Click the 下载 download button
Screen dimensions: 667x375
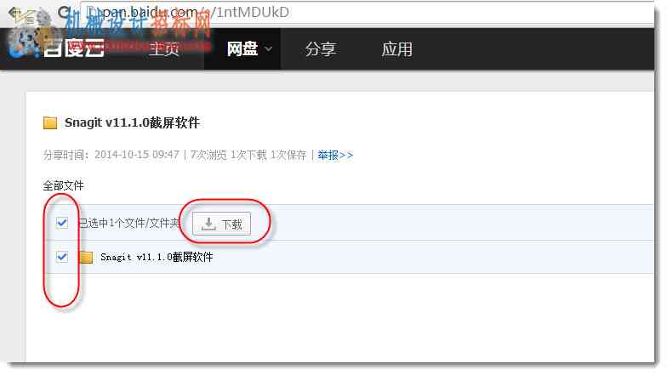[221, 224]
